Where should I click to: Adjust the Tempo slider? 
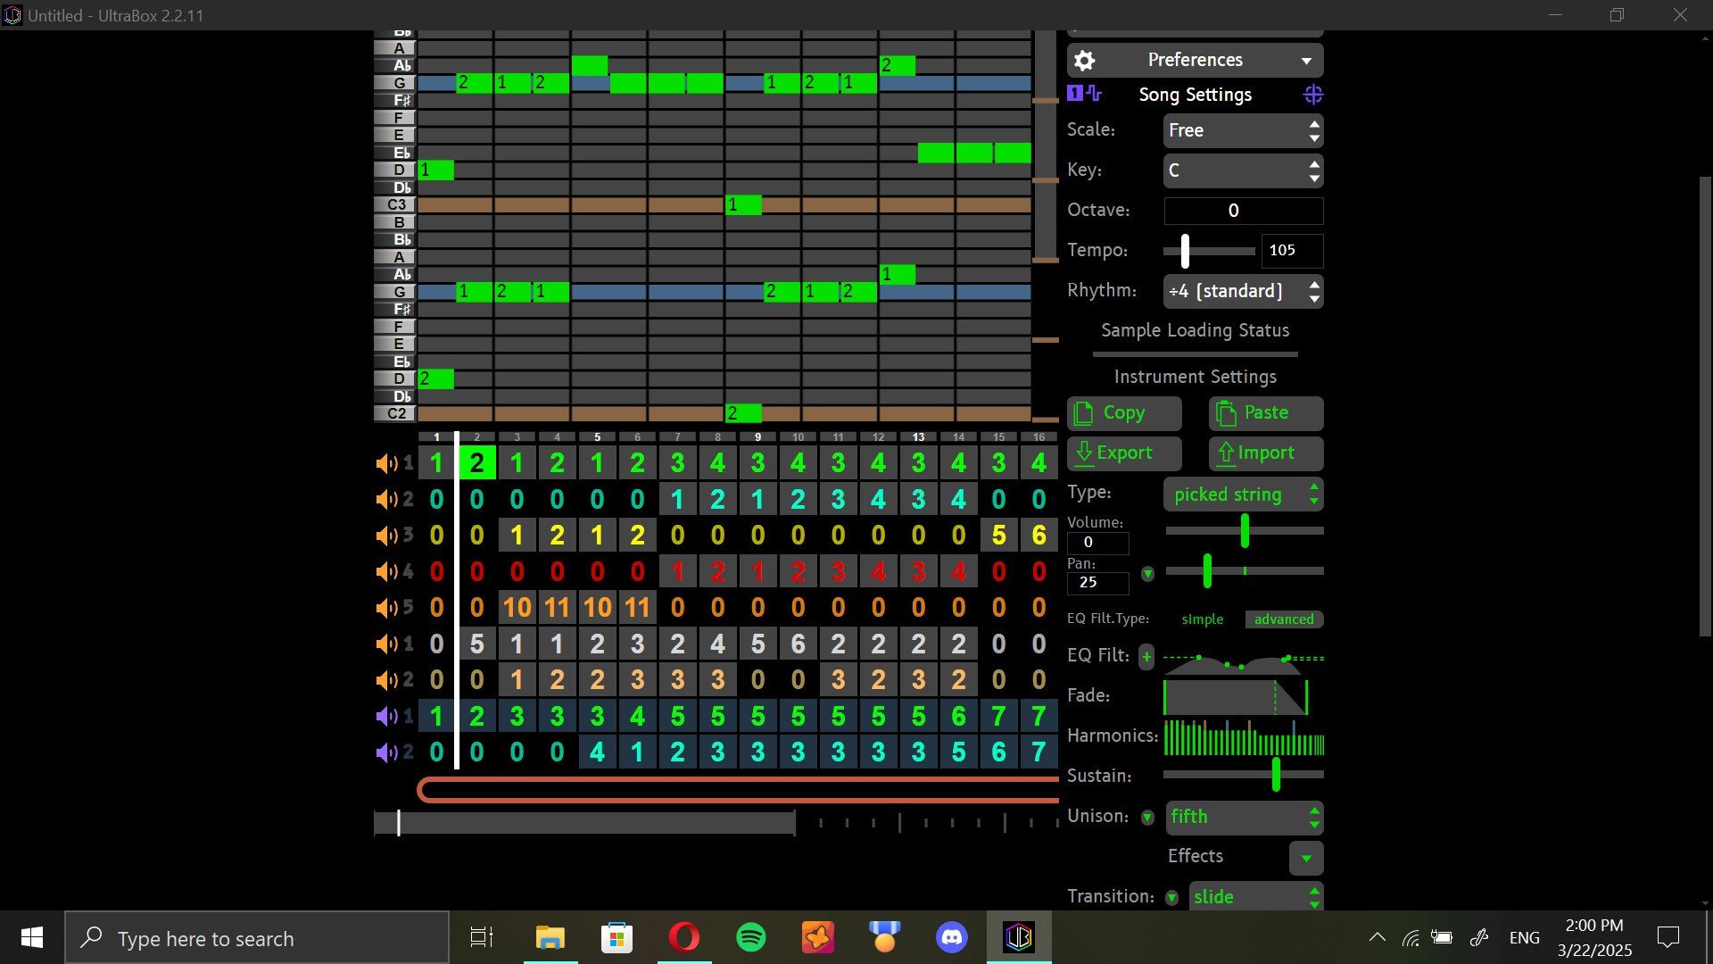1209,252
